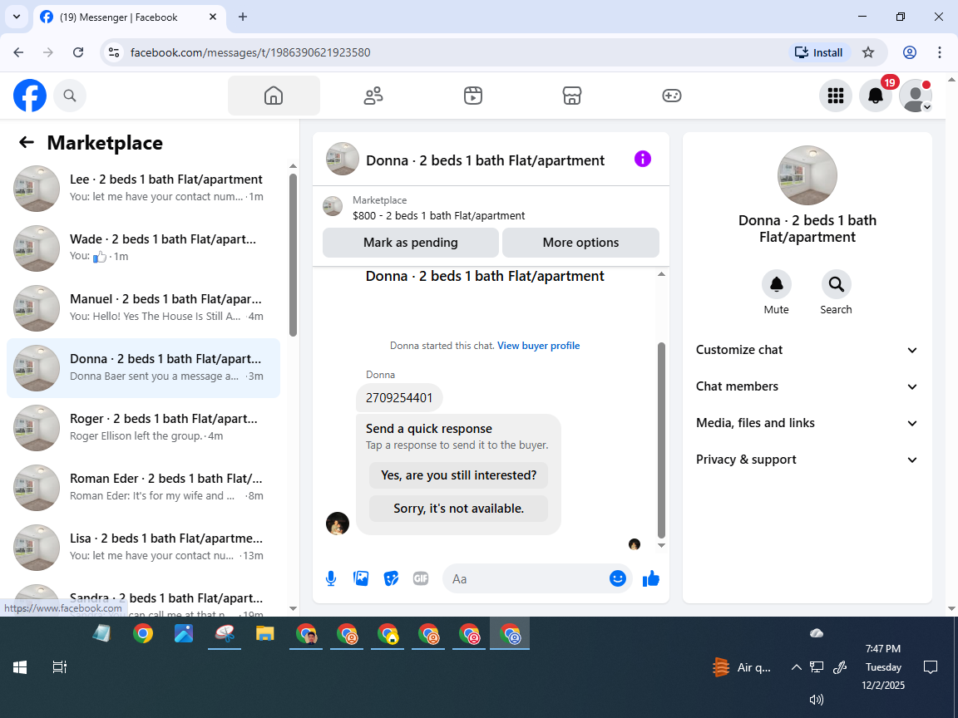
Task: Open the Gaming tab
Action: (x=671, y=96)
